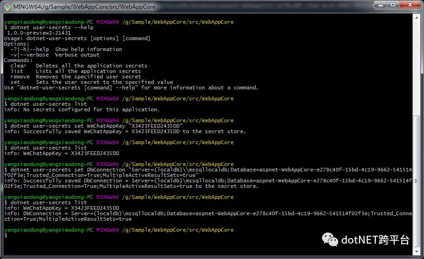The height and width of the screenshot is (259, 424).
Task: Click 'ction=True;MultipleActiveResultSets=true' wrapped last line
Action: 68,219
